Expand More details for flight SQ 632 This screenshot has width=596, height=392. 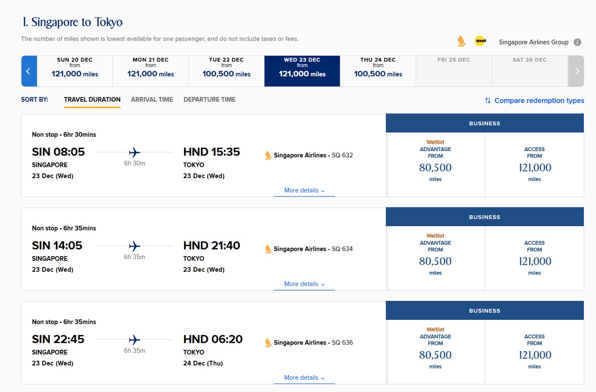tap(304, 190)
